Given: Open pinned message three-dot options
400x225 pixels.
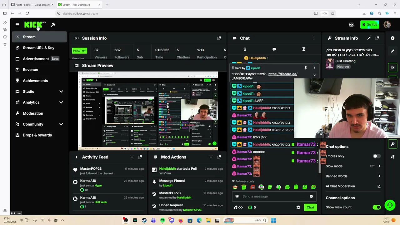Looking at the screenshot, I should tap(314, 68).
